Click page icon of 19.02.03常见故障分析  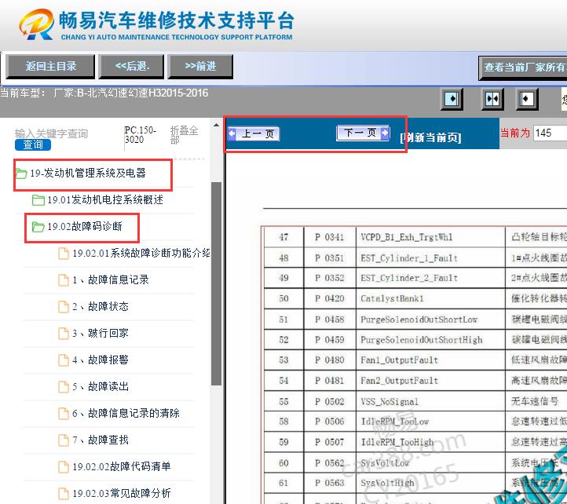click(64, 493)
